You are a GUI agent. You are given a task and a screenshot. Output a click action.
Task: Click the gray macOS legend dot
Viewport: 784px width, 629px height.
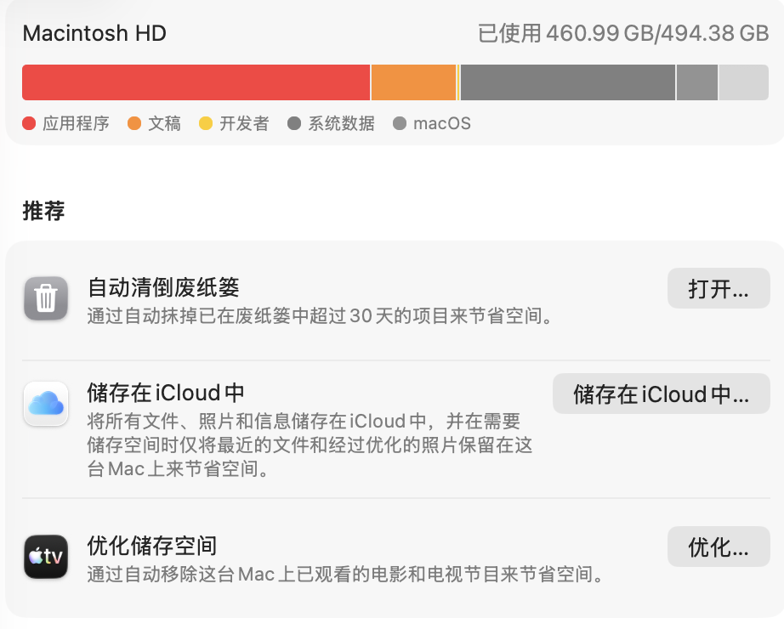400,123
